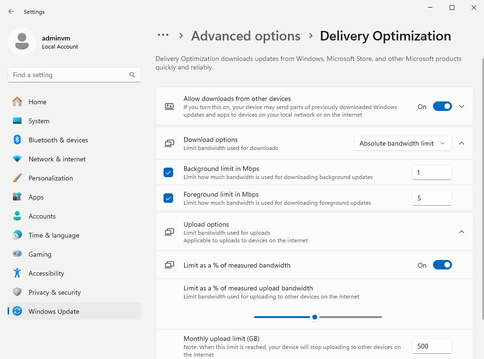
Task: Select Windows Update in sidebar
Action: 74,311
